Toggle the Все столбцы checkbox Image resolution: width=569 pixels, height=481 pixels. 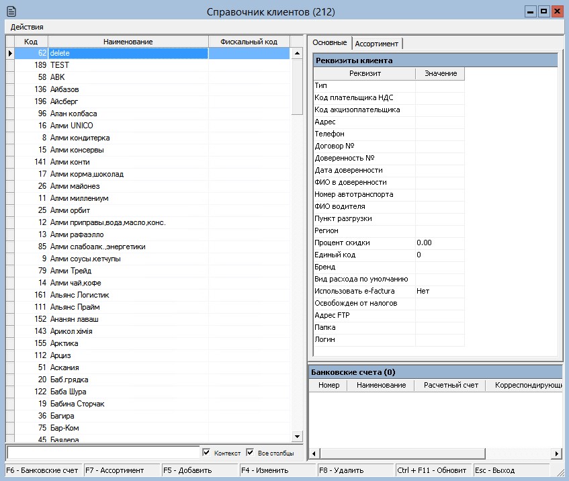click(x=251, y=453)
